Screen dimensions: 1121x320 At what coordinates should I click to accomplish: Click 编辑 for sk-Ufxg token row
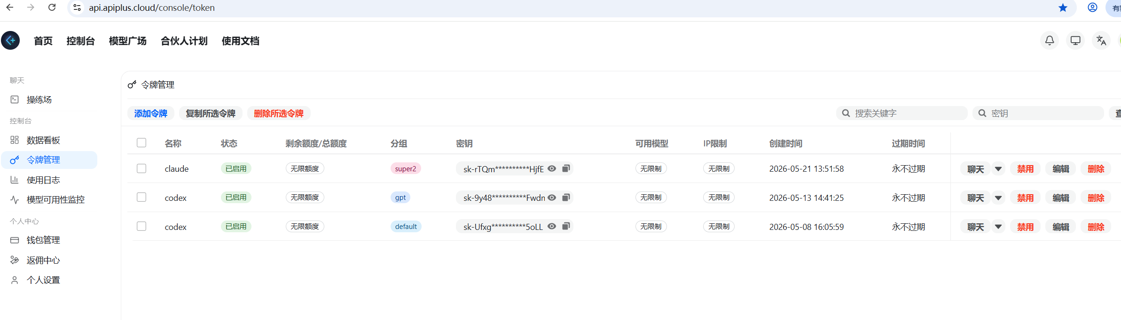click(x=1061, y=227)
